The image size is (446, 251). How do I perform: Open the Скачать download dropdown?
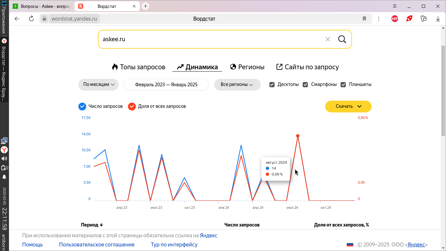(x=348, y=106)
